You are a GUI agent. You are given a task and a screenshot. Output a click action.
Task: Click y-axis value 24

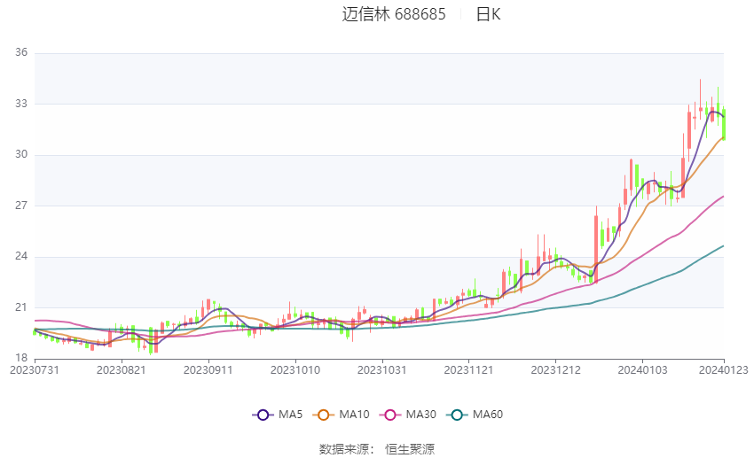point(21,256)
